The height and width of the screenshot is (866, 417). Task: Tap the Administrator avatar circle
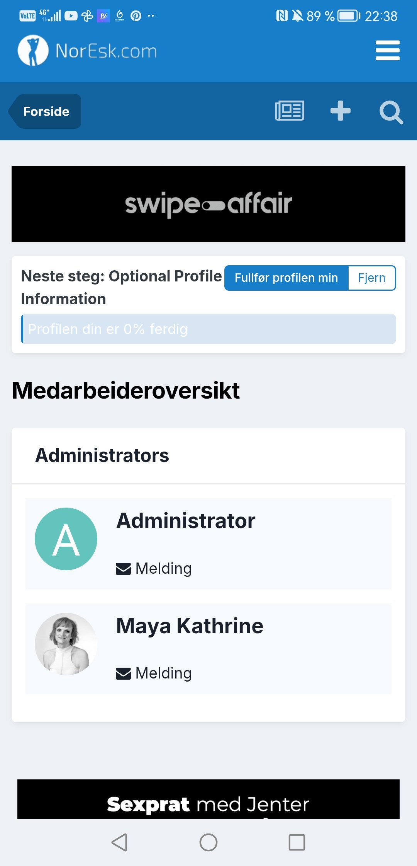[x=66, y=539]
